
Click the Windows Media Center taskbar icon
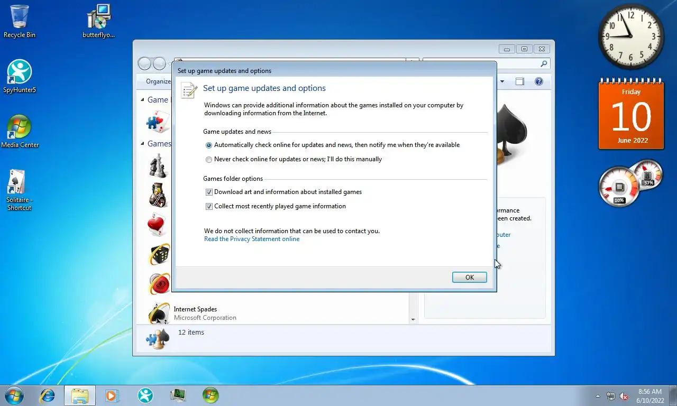pos(211,395)
